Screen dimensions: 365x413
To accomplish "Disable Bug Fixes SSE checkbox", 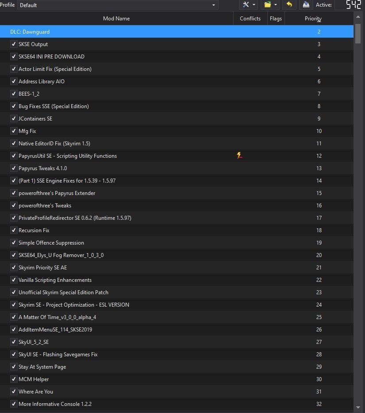I will [14, 106].
